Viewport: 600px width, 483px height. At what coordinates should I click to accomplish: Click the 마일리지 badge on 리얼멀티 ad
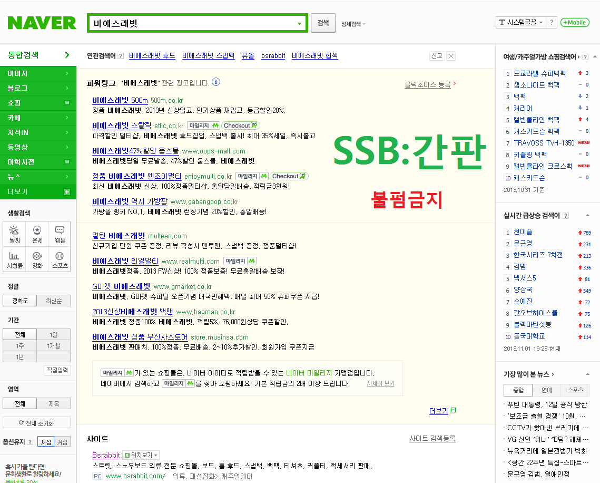pyautogui.click(x=240, y=261)
